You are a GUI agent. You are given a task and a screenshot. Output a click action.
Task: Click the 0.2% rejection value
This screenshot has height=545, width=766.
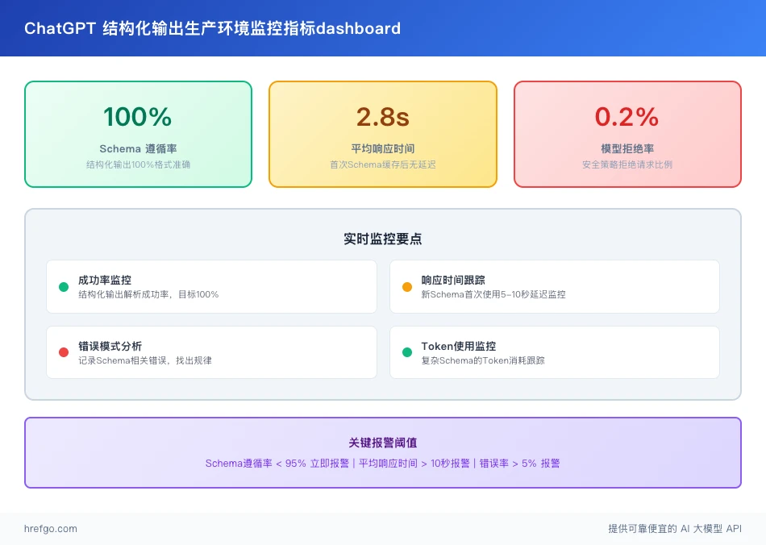tap(627, 117)
